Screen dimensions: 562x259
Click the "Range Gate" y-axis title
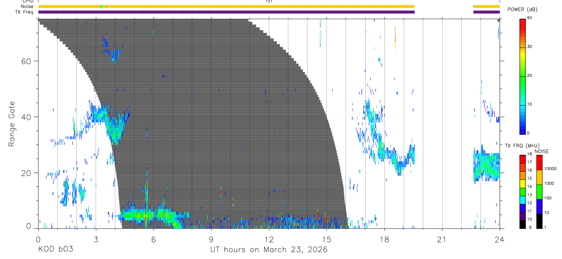click(12, 124)
